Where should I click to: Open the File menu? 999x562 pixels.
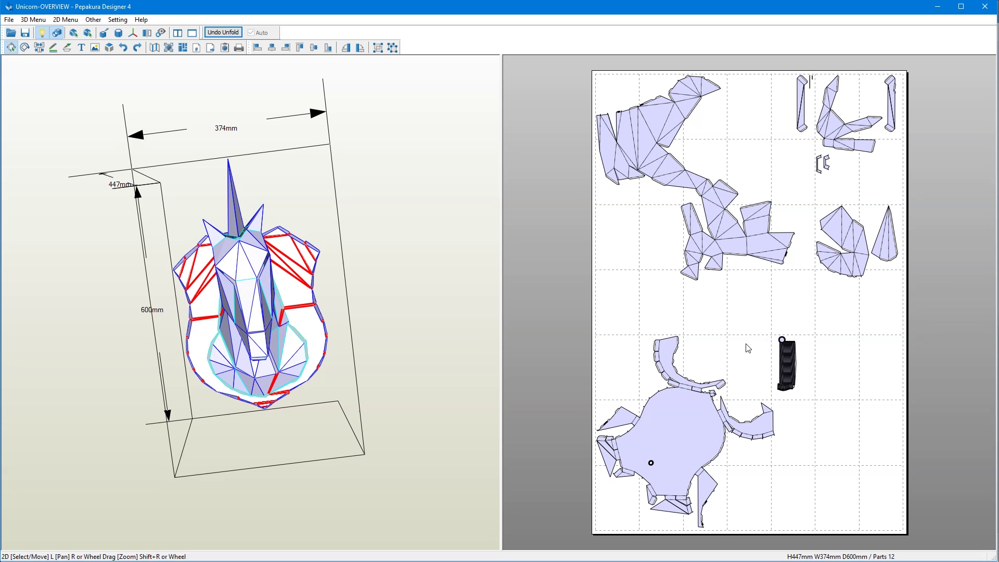coord(9,19)
